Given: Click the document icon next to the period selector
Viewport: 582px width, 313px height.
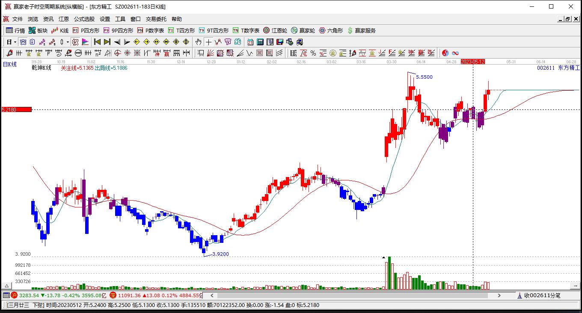Looking at the screenshot, I should 33,42.
